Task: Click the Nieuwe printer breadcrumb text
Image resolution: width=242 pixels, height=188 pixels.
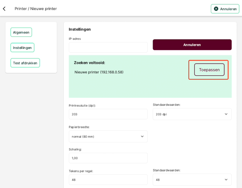Action: pyautogui.click(x=43, y=9)
